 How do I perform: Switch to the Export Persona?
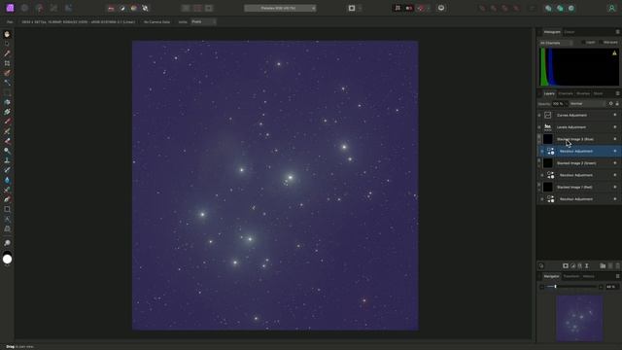pos(68,8)
